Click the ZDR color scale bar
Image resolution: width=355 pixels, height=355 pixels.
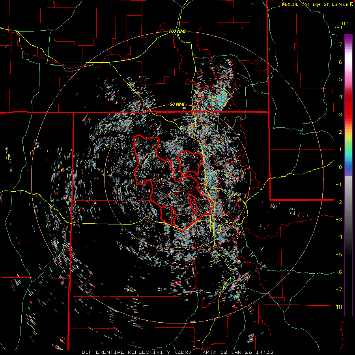point(348,175)
